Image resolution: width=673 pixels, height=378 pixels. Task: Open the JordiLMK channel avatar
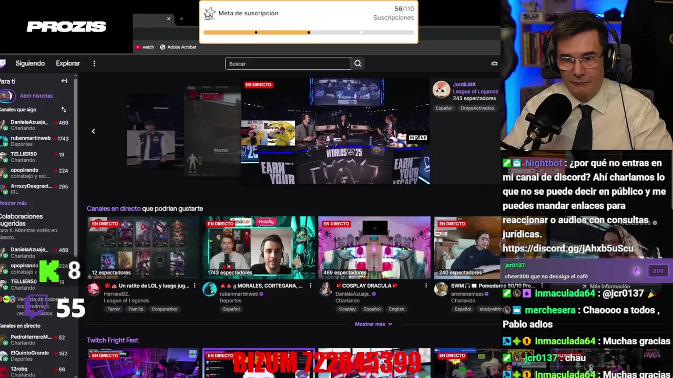pos(442,90)
